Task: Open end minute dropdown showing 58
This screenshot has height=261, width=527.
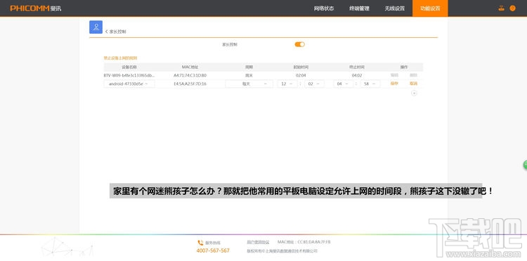Action: 370,84
